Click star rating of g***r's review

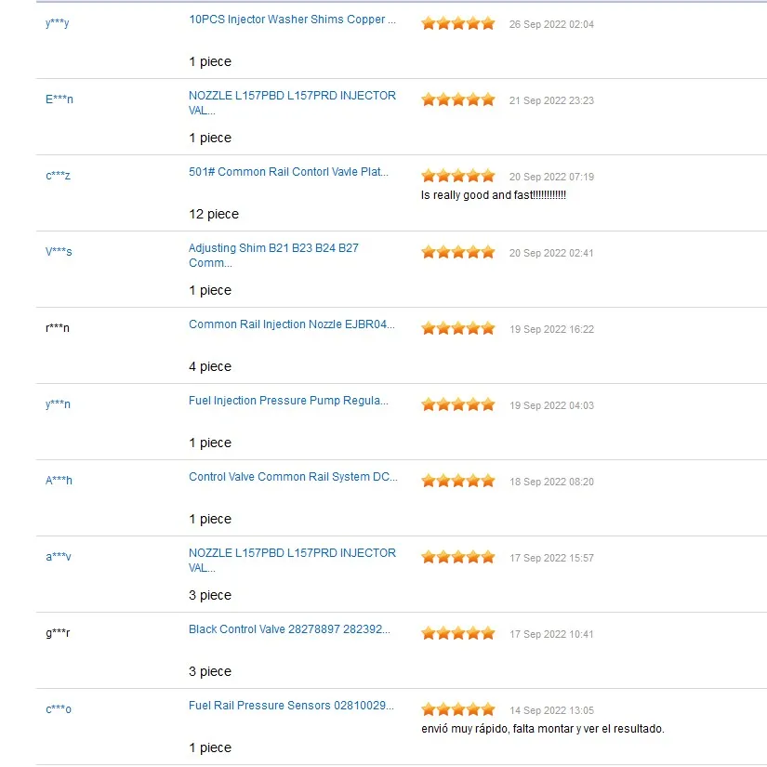tap(457, 633)
